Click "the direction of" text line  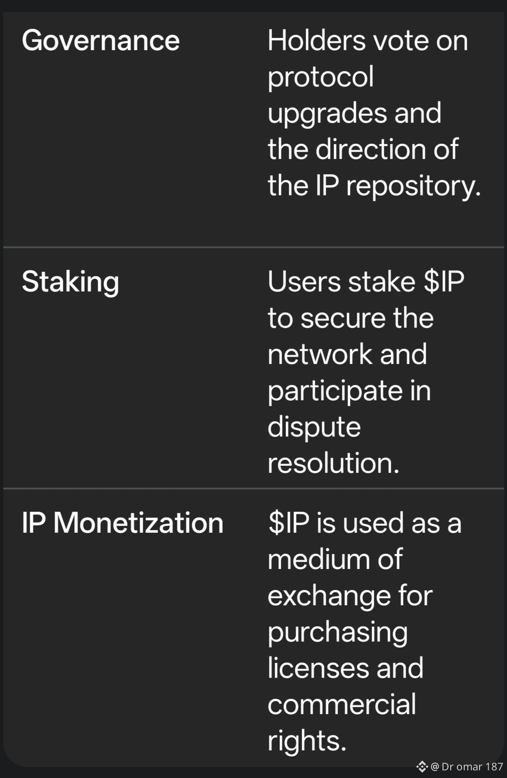point(363,149)
